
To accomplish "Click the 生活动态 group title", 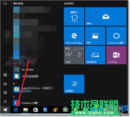I will coord(69,3).
